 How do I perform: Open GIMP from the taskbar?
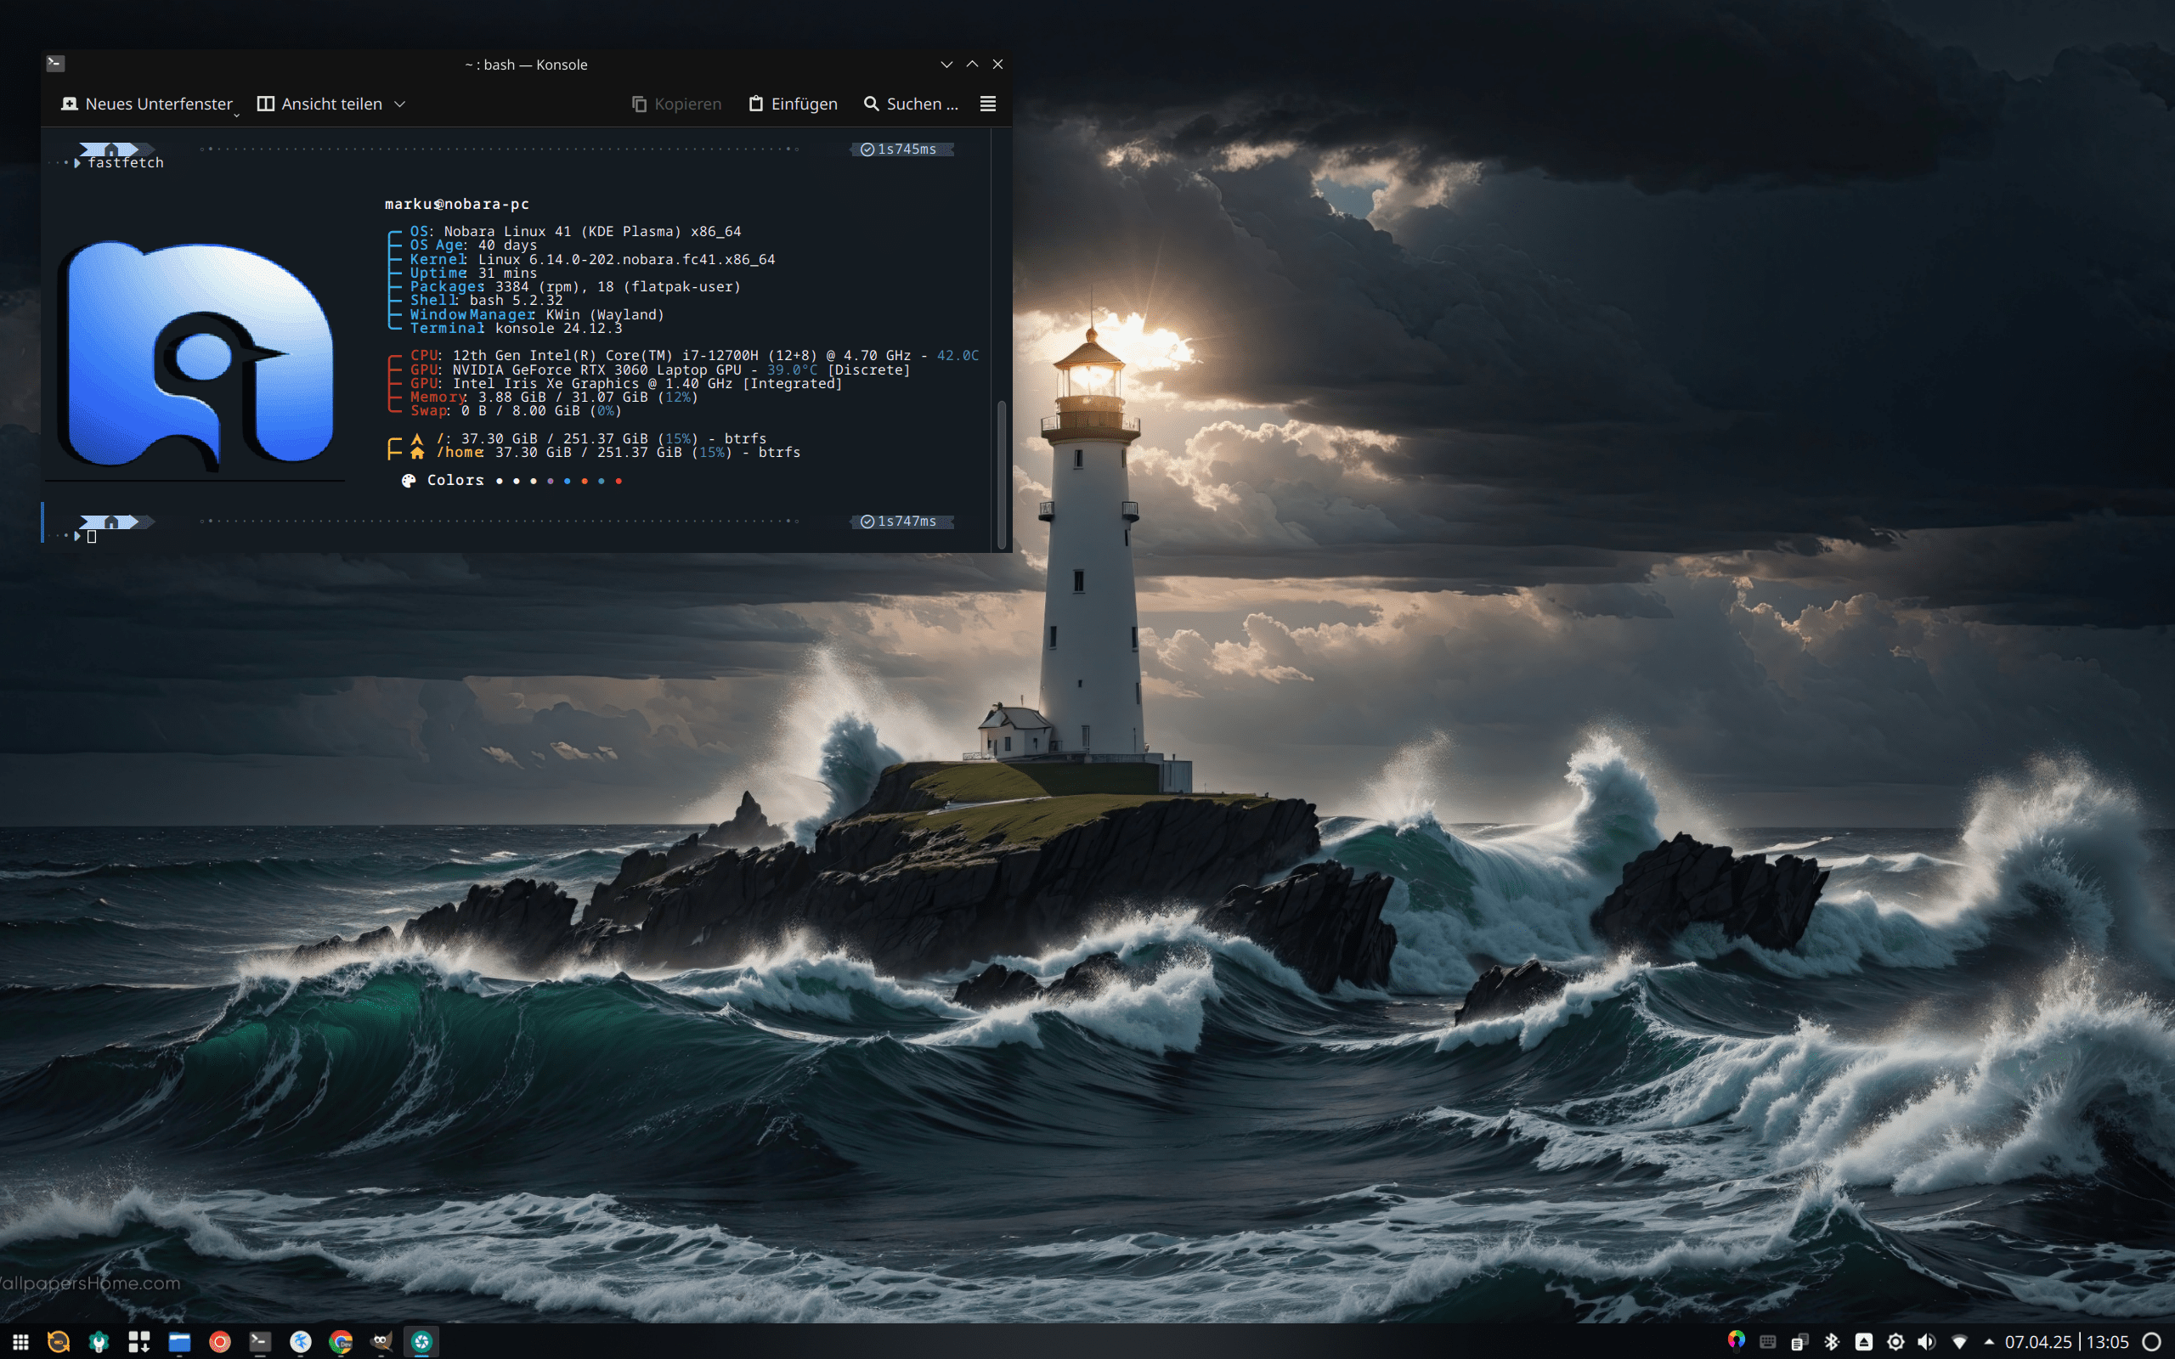(x=381, y=1342)
